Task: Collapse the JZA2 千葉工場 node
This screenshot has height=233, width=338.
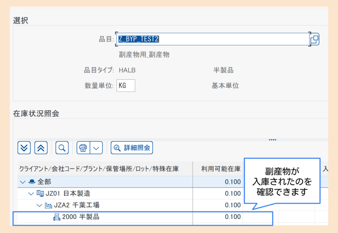Action: point(39,205)
